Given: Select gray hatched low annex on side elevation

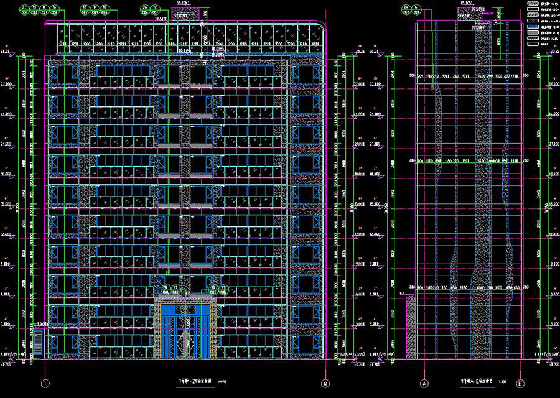Looking at the screenshot, I should [x=411, y=328].
